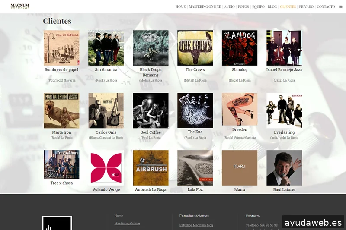
Task: Open the Volando Vengo butterfly logo image
Action: point(106,168)
